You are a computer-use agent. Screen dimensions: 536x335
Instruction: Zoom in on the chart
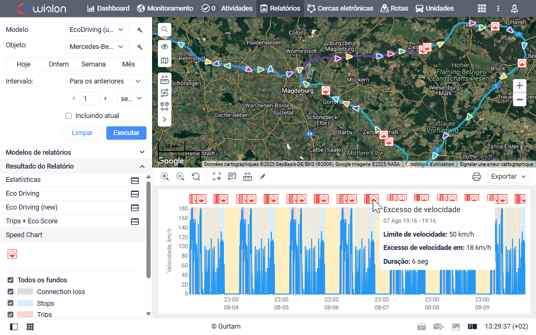coord(165,177)
